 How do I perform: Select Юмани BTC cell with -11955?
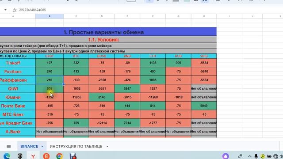[76, 97]
